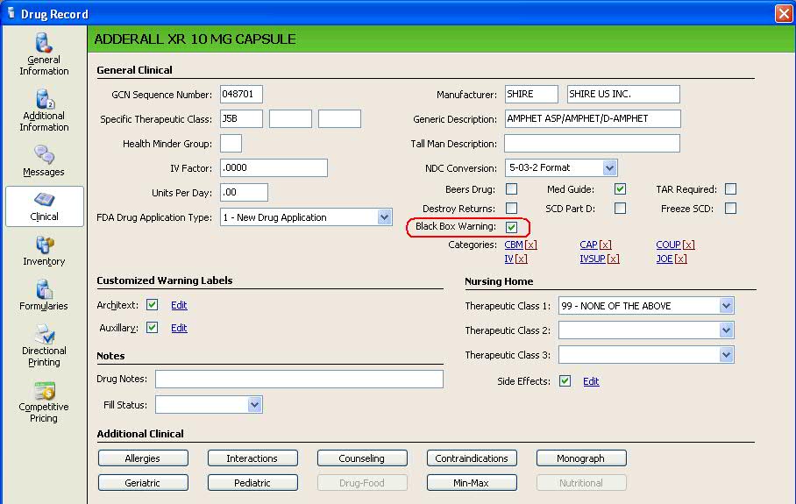
Task: Select the Clinical sidebar icon
Action: [x=44, y=206]
